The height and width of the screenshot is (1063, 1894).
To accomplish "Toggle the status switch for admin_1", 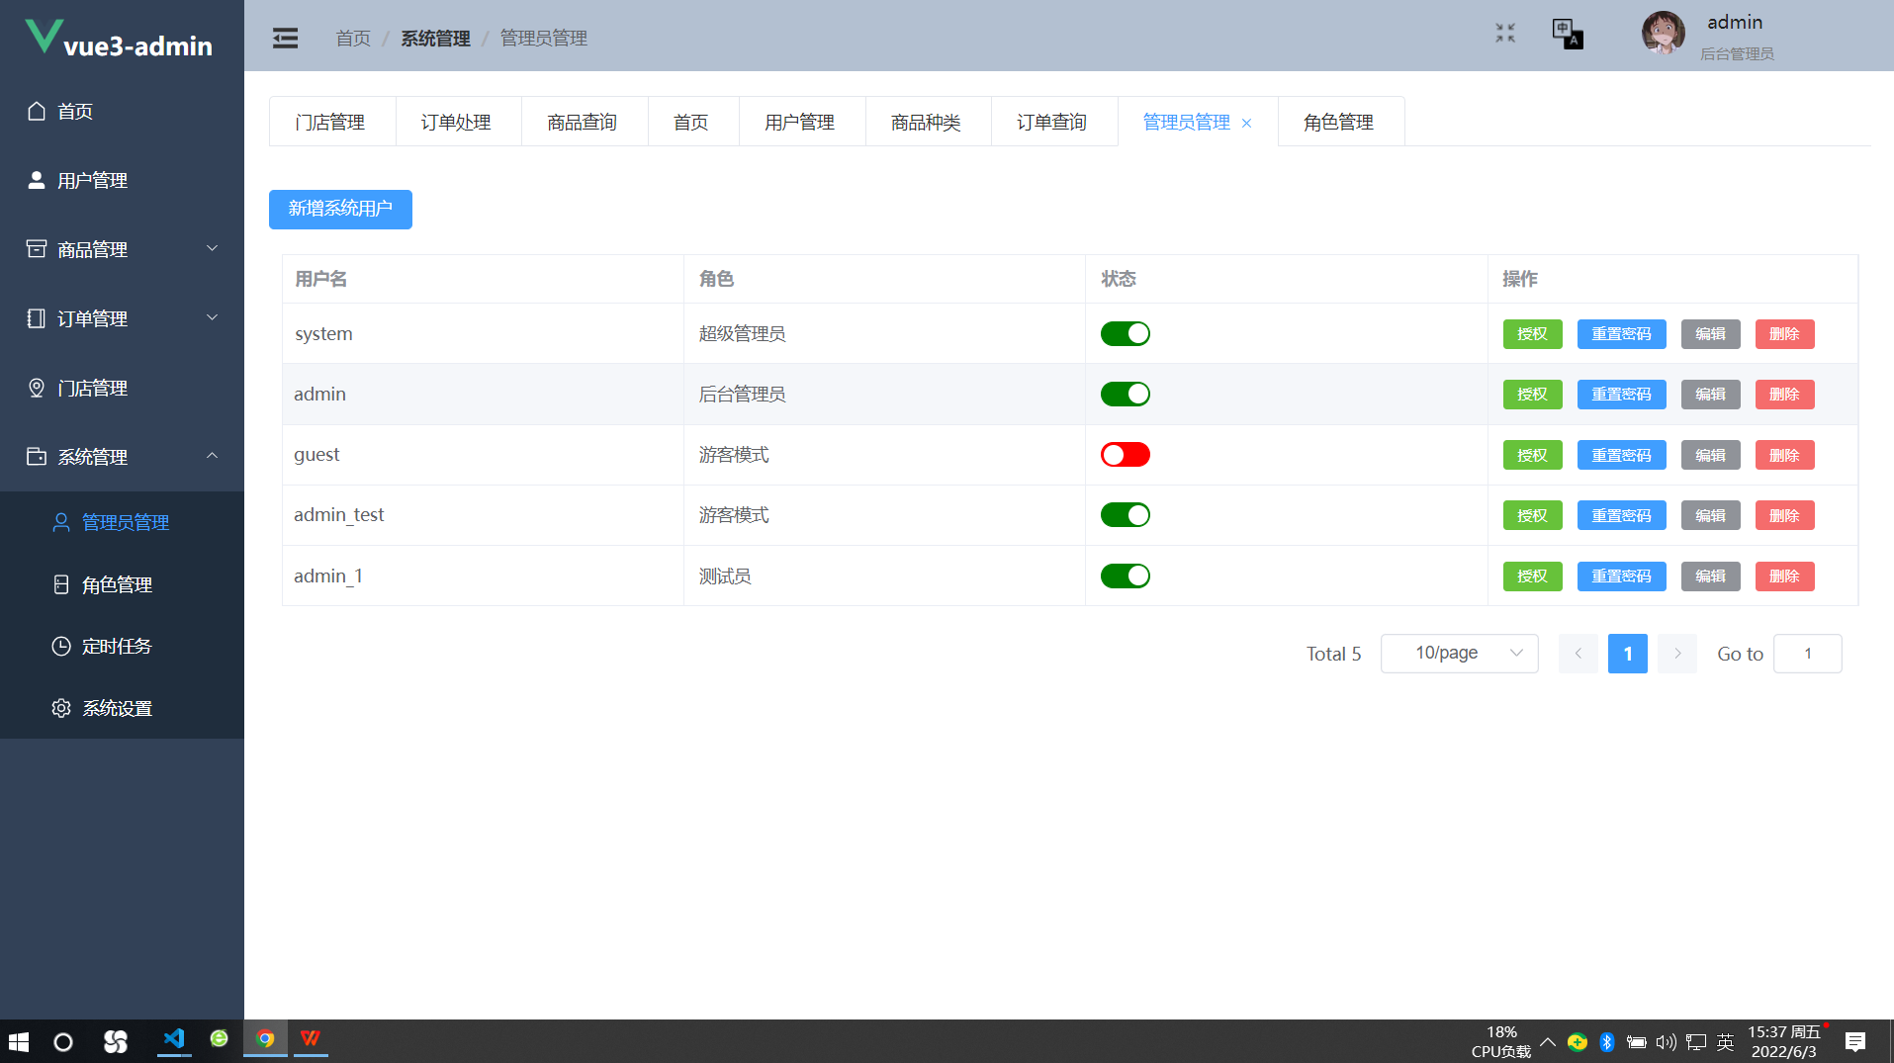I will click(x=1126, y=576).
